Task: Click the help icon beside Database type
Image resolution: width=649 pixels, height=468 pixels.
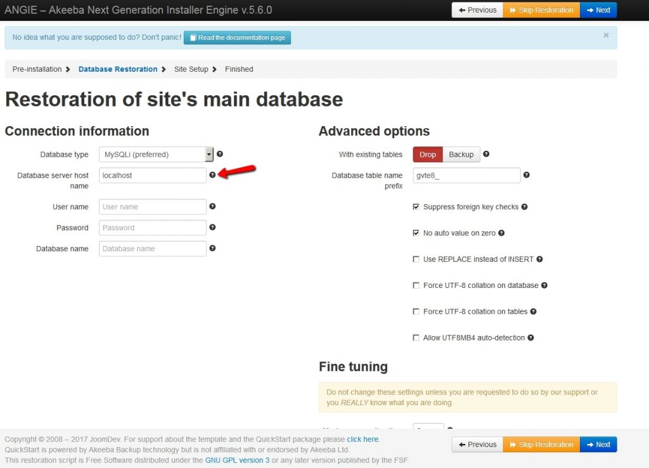Action: point(219,154)
